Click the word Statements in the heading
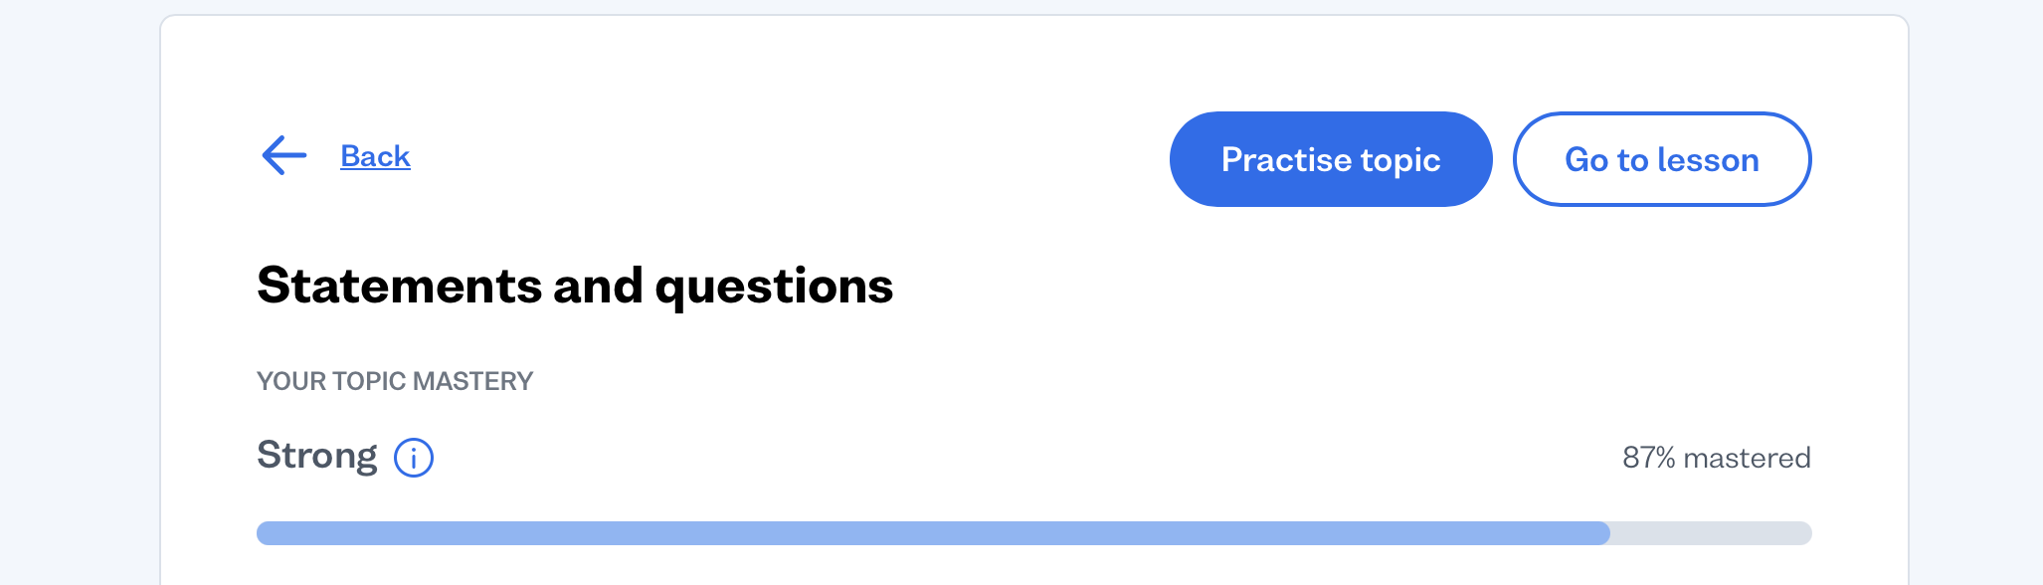This screenshot has height=585, width=2043. [399, 287]
